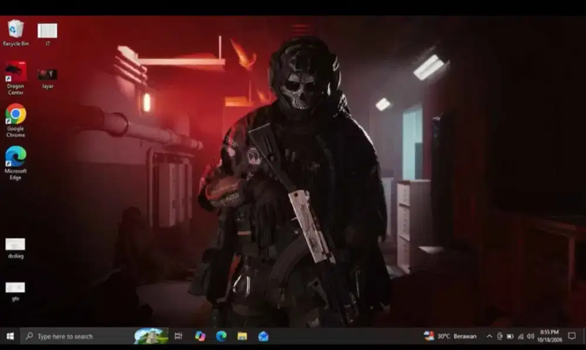Viewport: 586px width, 350px height.
Task: Click the taskbar search box
Action: (x=94, y=336)
